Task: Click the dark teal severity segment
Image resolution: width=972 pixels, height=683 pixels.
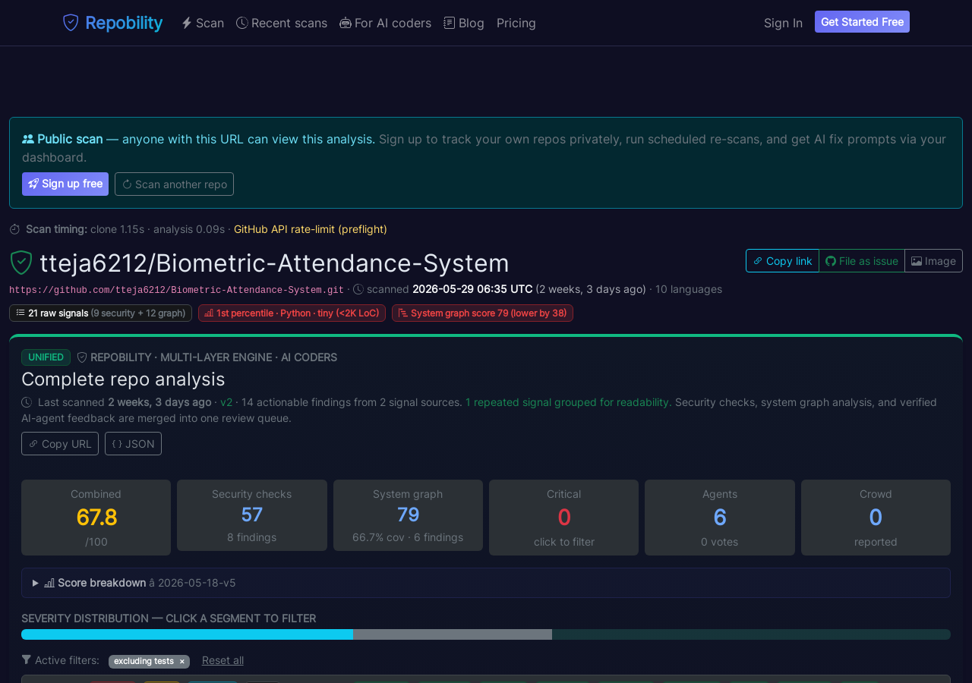Action: [751, 634]
